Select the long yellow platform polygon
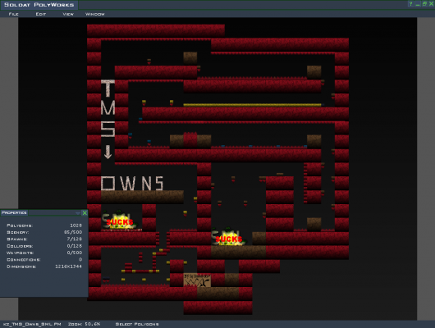 [x=252, y=105]
